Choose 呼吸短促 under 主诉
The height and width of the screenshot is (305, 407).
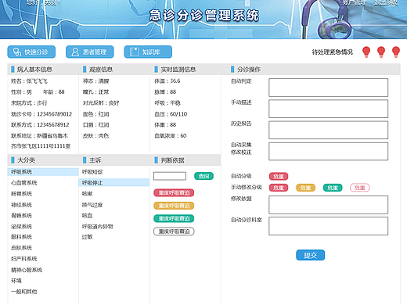92,172
